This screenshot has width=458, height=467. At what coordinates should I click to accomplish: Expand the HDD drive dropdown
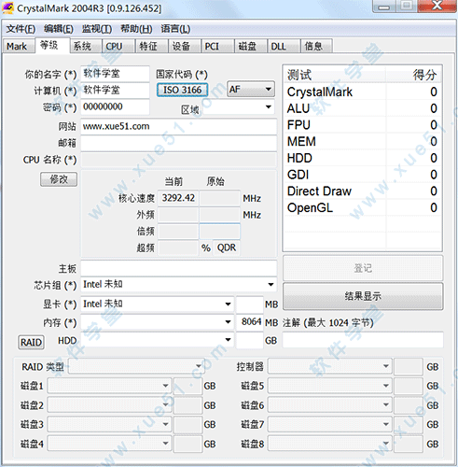pos(158,340)
